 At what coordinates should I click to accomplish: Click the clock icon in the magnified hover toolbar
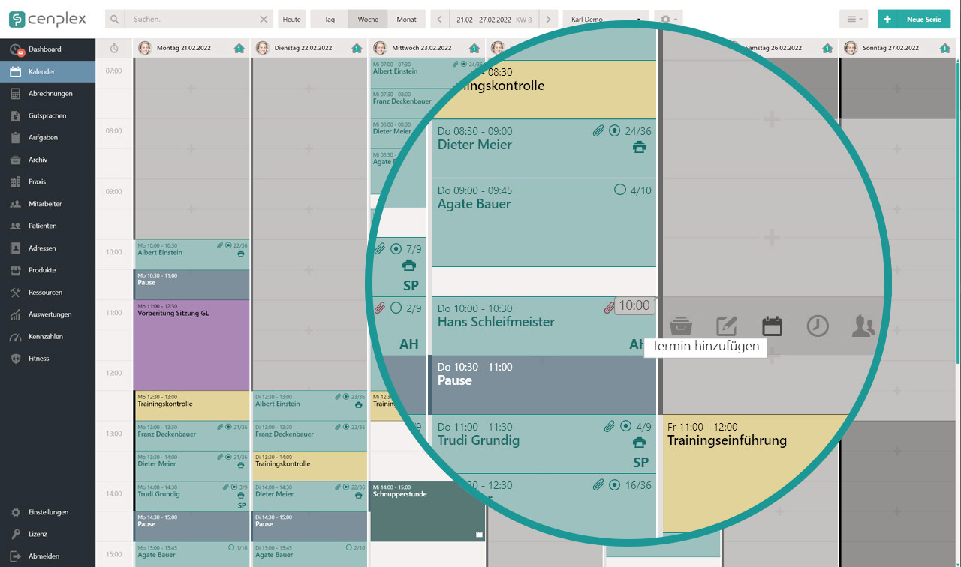818,325
